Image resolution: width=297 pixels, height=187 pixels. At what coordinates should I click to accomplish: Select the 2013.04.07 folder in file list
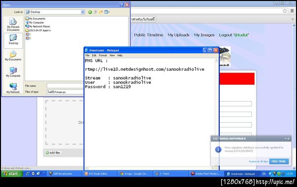38,31
